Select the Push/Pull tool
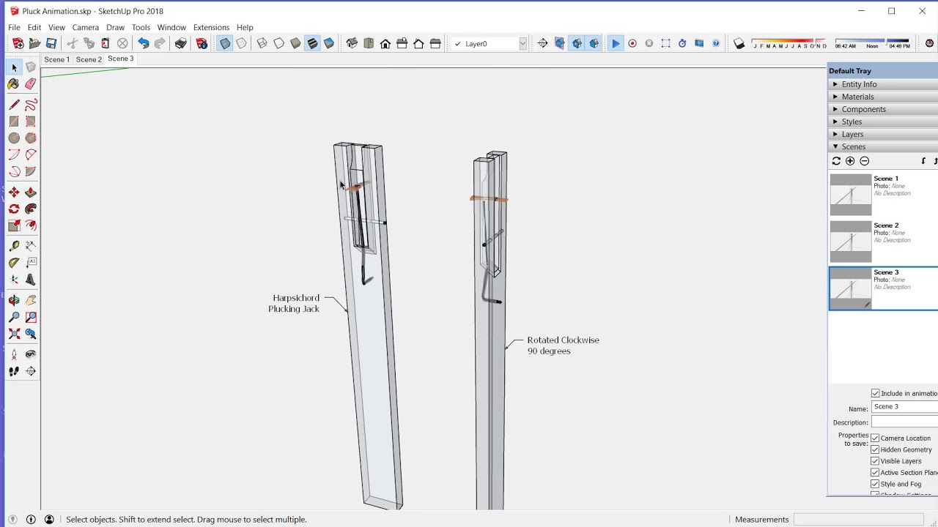The width and height of the screenshot is (938, 527). point(31,193)
